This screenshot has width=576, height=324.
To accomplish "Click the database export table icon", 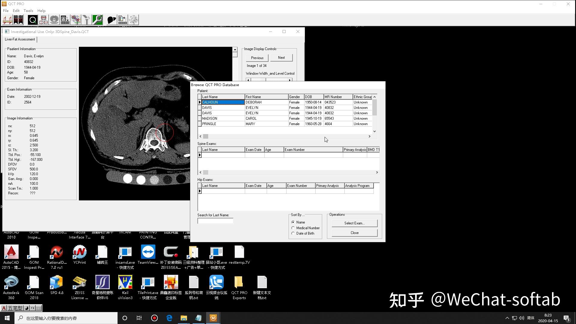I will click(65, 20).
